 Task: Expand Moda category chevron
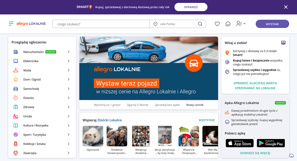[68, 70]
